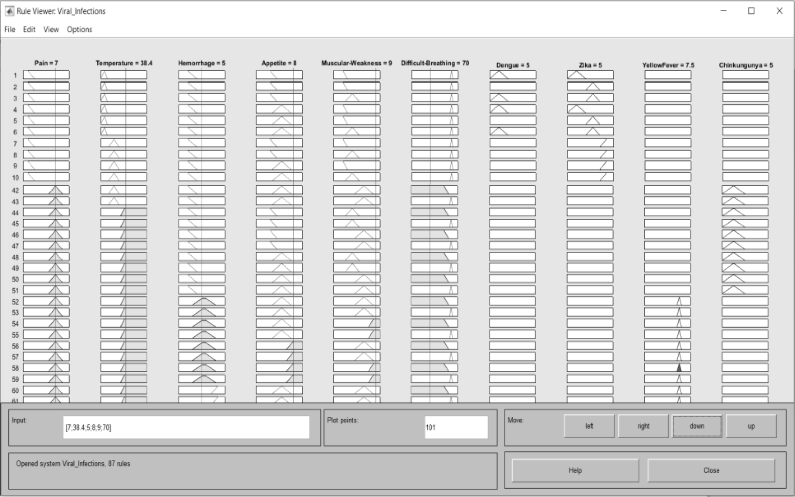The width and height of the screenshot is (795, 497).
Task: Open the View menu
Action: [51, 30]
